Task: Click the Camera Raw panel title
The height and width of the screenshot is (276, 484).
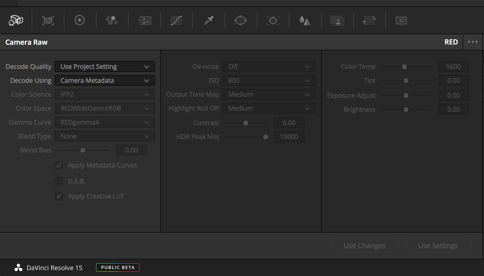Action: (x=26, y=42)
